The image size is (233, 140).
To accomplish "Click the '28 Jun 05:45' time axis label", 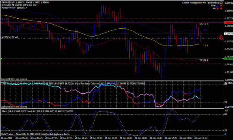I will click(x=22, y=138).
